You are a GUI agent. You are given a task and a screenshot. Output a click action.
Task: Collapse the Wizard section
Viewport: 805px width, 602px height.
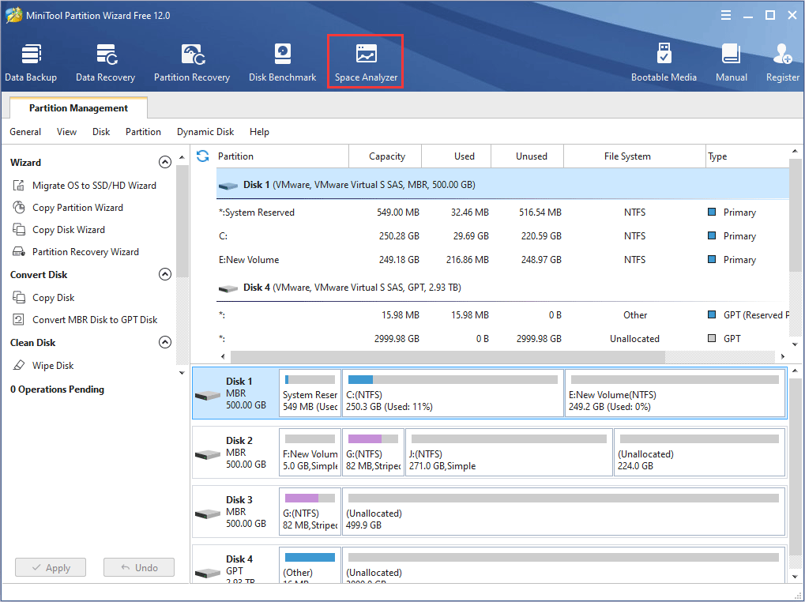coord(165,162)
